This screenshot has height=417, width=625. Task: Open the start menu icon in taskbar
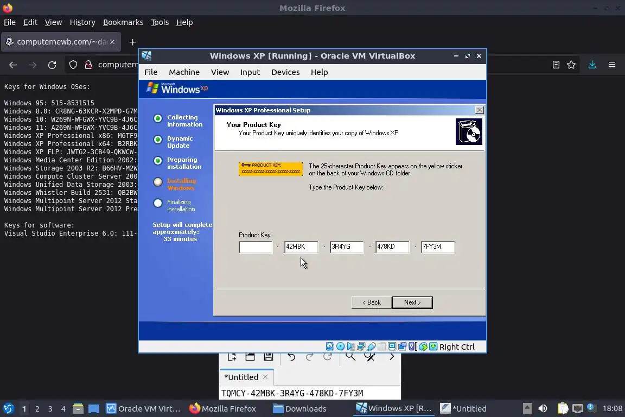[8, 409]
